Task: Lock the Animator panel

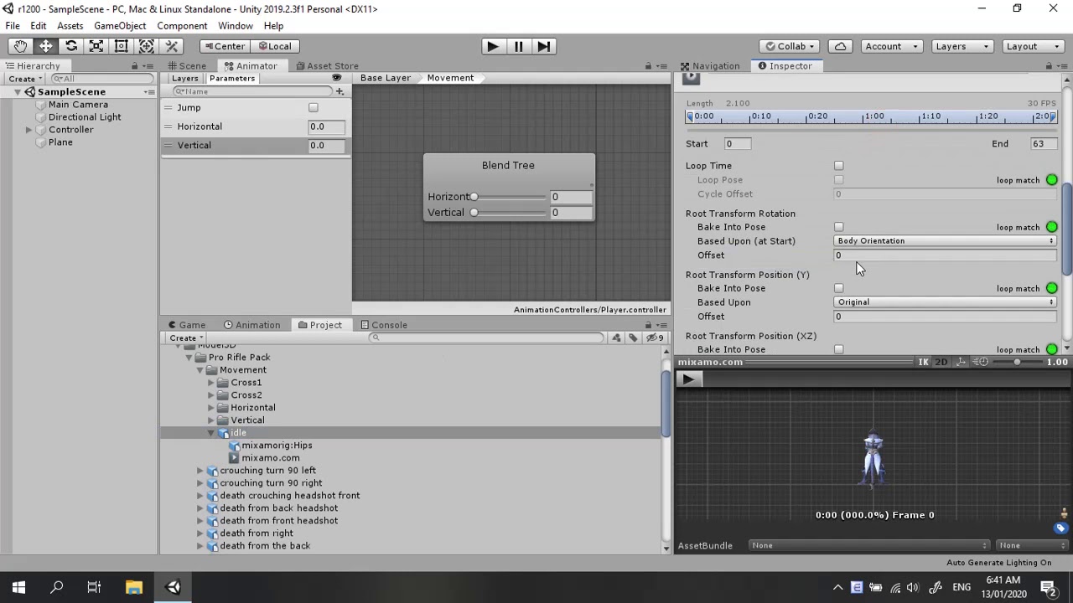Action: point(648,66)
